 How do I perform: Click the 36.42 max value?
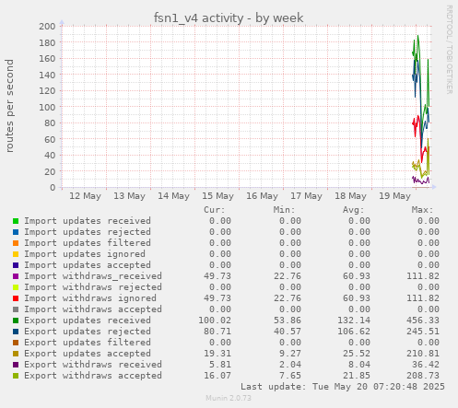coord(426,365)
